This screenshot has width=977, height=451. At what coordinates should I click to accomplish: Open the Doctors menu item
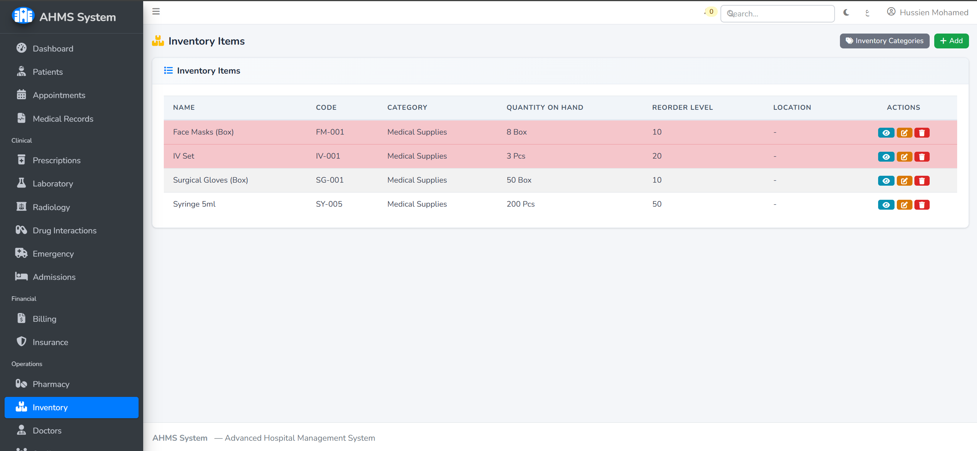pyautogui.click(x=47, y=430)
